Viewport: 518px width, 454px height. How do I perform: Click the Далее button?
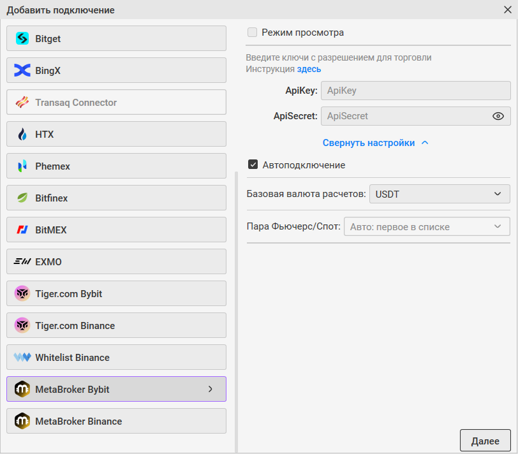pos(485,441)
